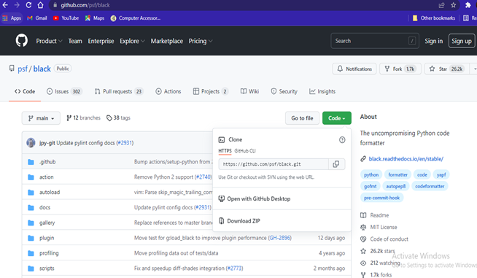Open Maps bookmark
The width and height of the screenshot is (477, 278).
(x=95, y=18)
